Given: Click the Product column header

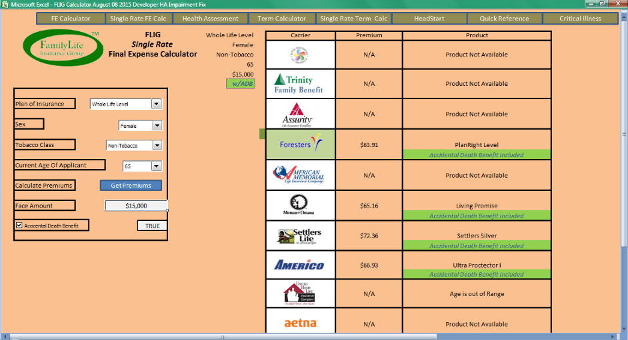Looking at the screenshot, I should [x=477, y=35].
